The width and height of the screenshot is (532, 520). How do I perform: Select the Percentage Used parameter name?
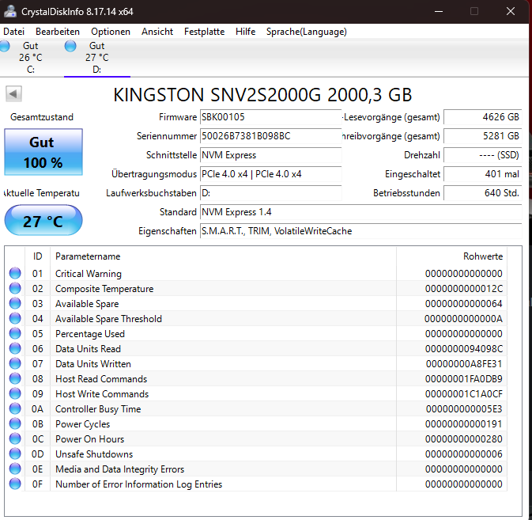pos(90,334)
